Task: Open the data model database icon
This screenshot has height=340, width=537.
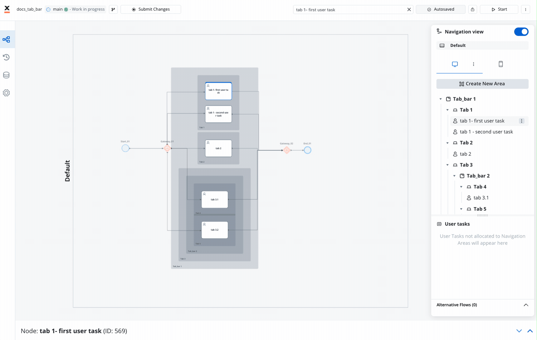Action: [6, 75]
